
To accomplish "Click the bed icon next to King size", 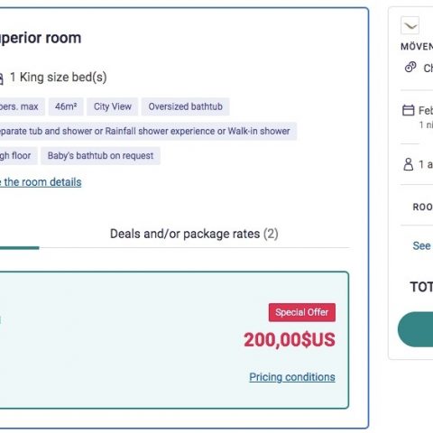I will point(1,78).
